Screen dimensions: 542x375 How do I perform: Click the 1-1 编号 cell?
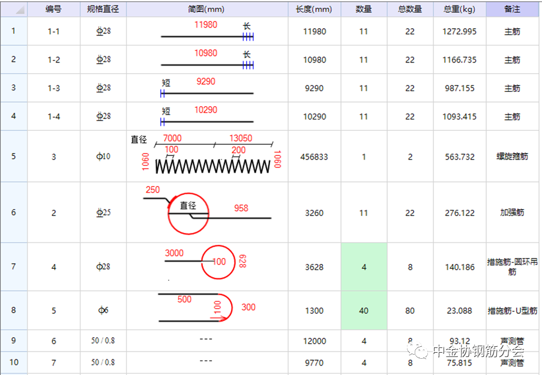point(53,31)
